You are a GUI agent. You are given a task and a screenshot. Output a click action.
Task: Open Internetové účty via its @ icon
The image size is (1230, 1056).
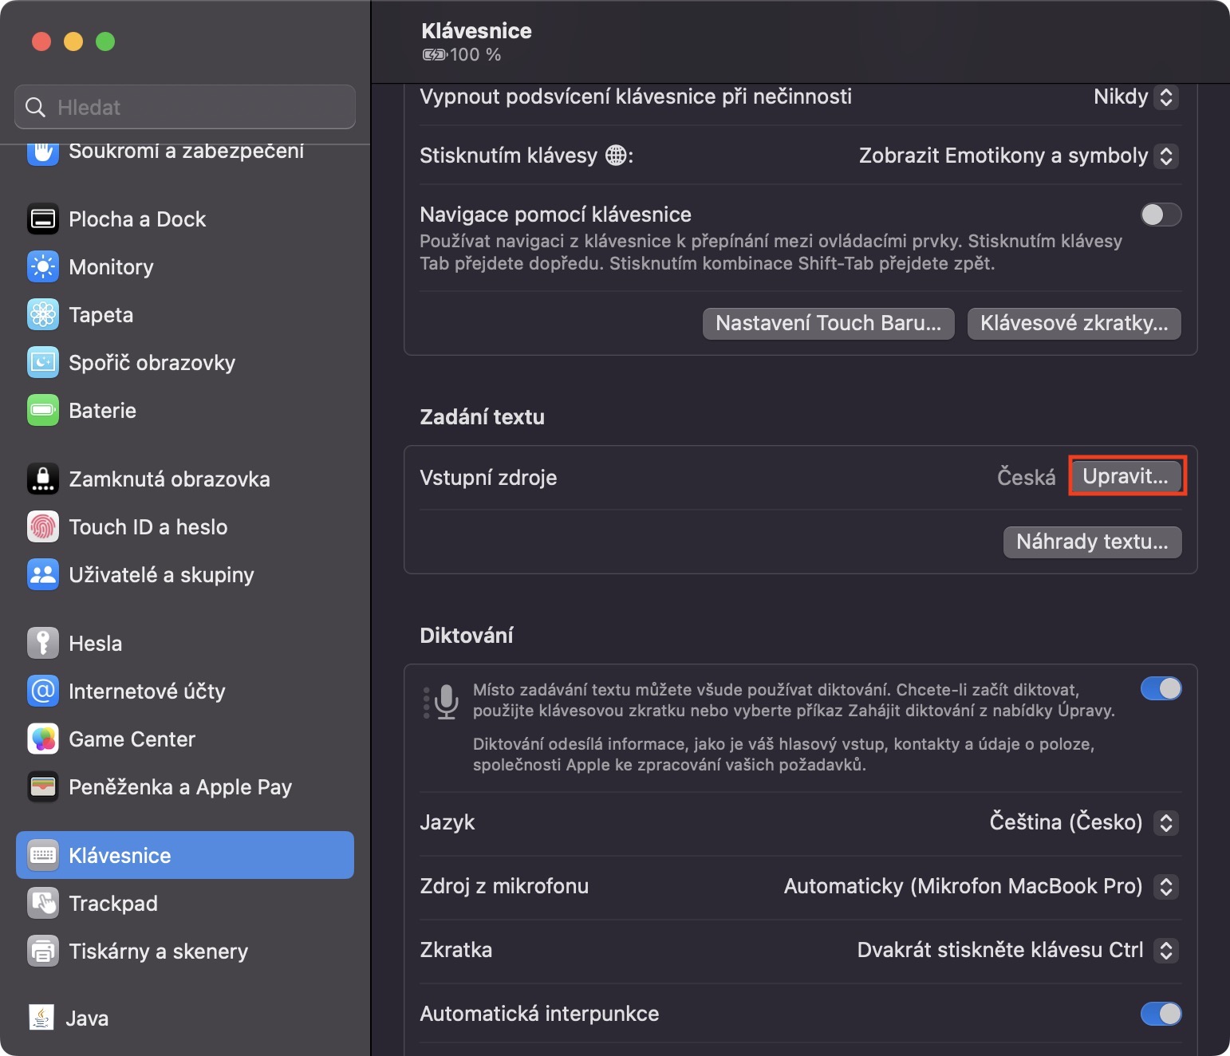tap(43, 692)
